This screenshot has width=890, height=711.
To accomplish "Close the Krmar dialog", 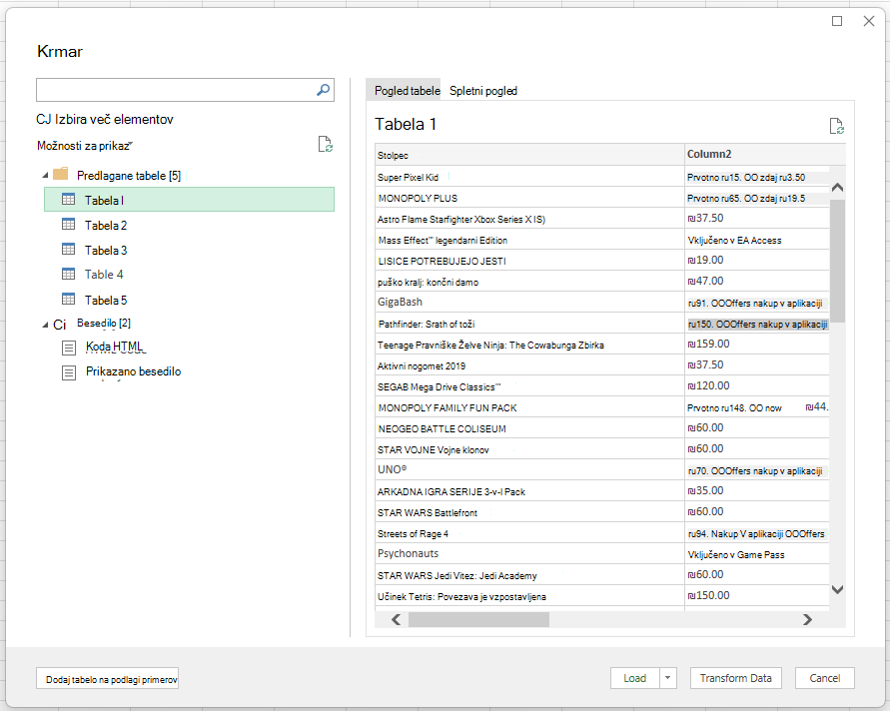I will [868, 21].
